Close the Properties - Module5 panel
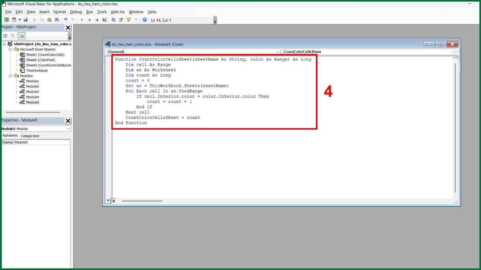 [x=68, y=121]
